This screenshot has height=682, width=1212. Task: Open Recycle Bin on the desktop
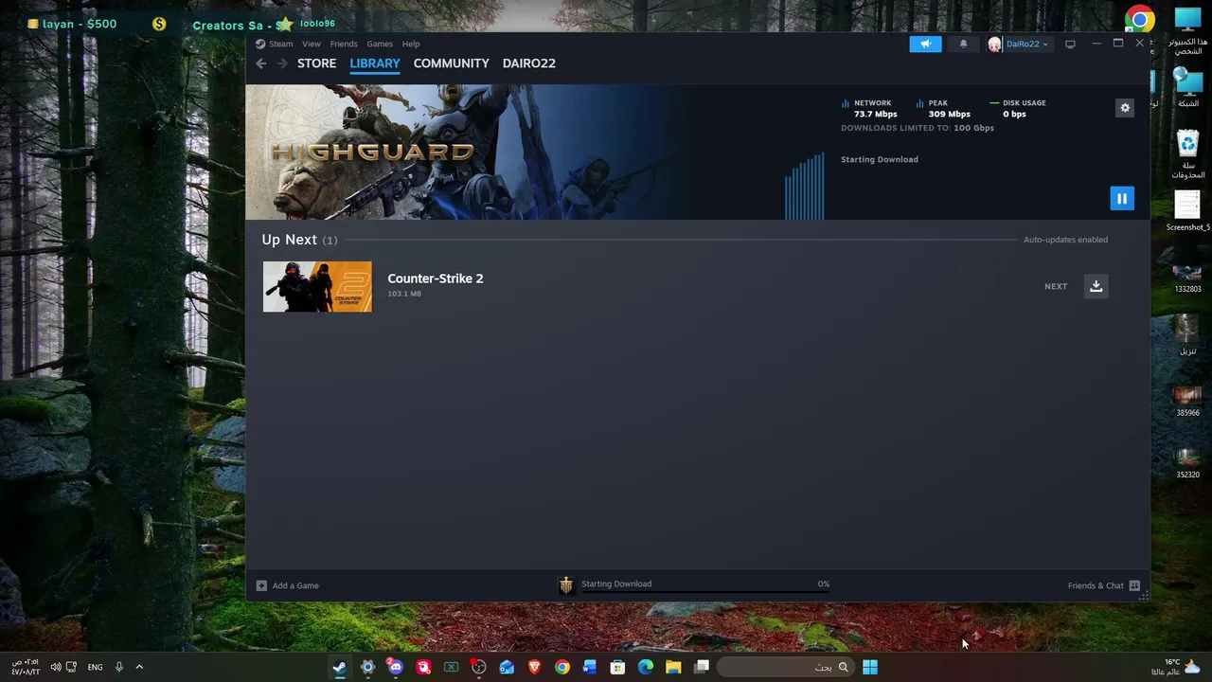tap(1188, 155)
